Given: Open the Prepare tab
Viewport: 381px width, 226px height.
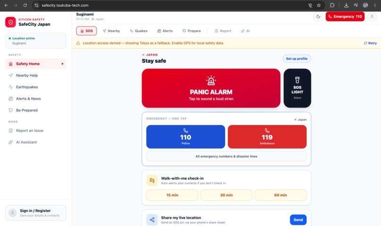Looking at the screenshot, I should pos(192,31).
